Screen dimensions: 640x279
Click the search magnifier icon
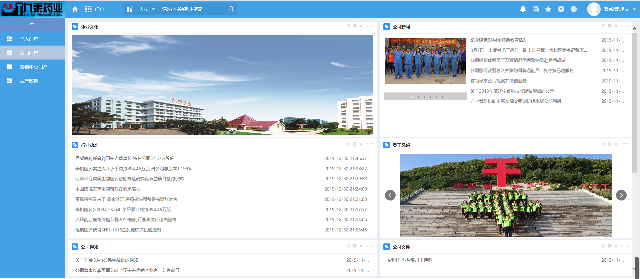coord(231,9)
